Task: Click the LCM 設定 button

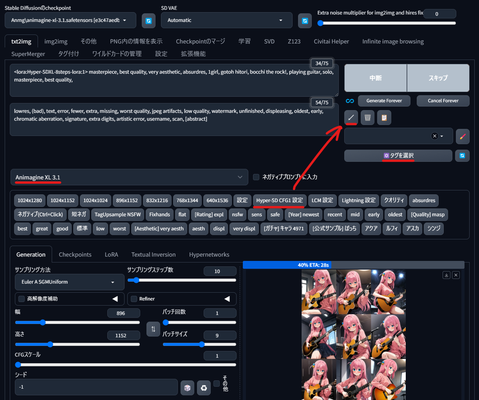Action: [322, 201]
